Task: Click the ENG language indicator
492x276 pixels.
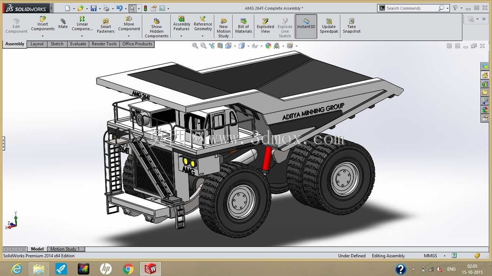Action: 451,269
